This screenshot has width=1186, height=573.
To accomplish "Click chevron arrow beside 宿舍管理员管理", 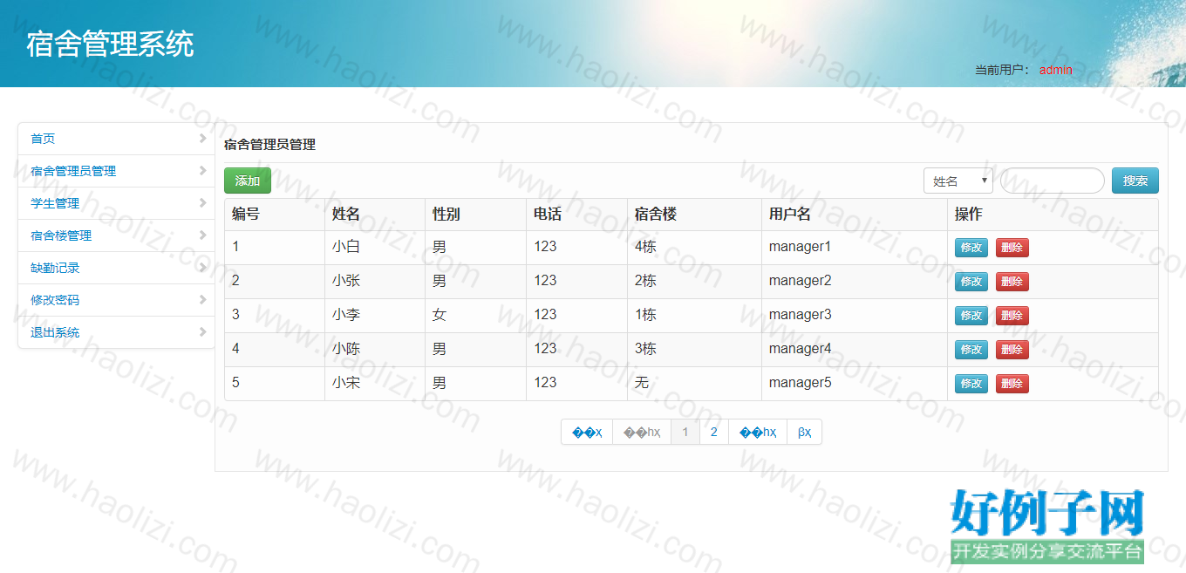I will coord(202,170).
